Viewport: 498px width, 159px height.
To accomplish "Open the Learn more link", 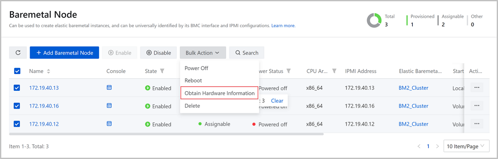I will (283, 26).
